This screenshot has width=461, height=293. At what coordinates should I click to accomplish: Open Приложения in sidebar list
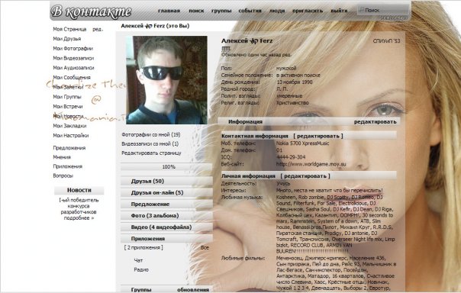pos(68,166)
